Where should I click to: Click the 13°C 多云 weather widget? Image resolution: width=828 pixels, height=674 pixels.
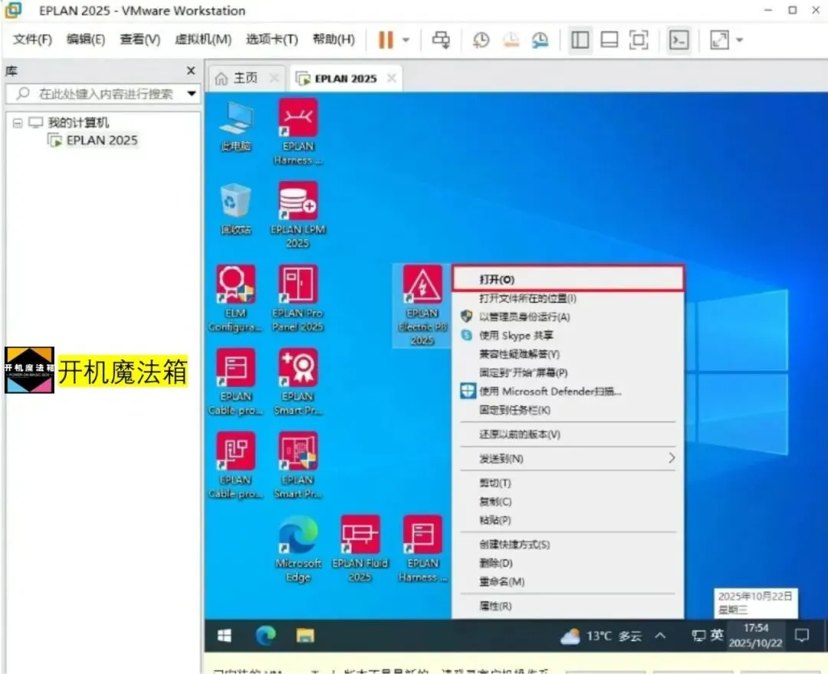(601, 636)
